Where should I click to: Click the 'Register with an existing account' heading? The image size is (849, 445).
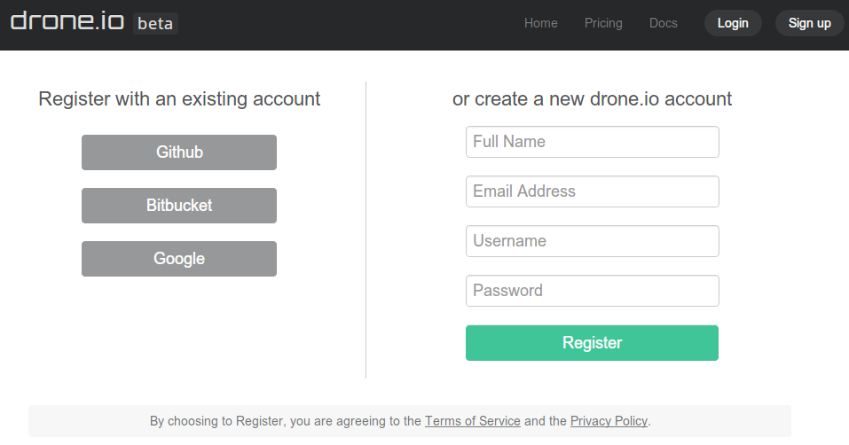click(179, 99)
